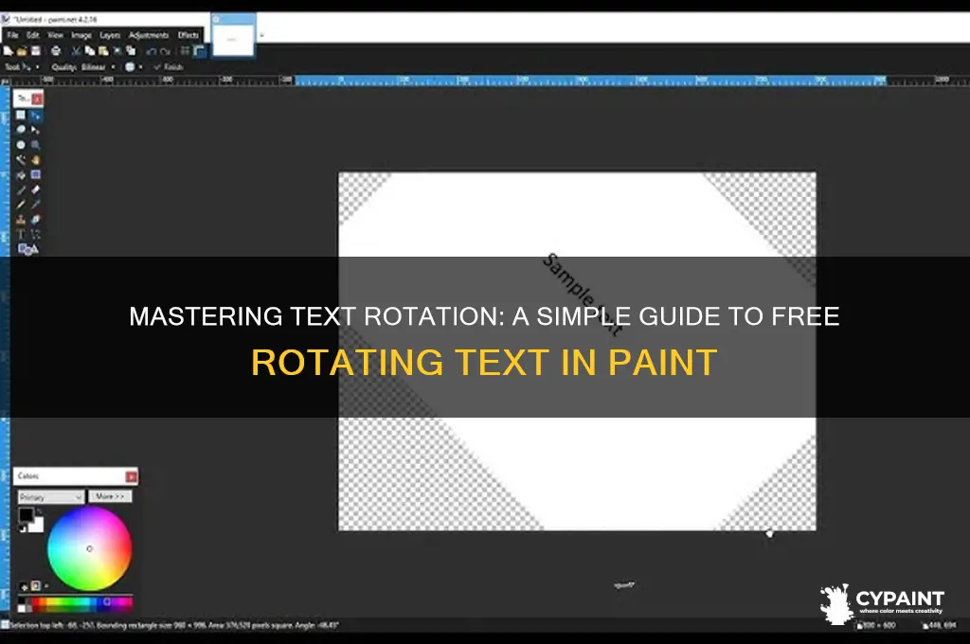Swap primary and secondary colors arrow

[40, 511]
